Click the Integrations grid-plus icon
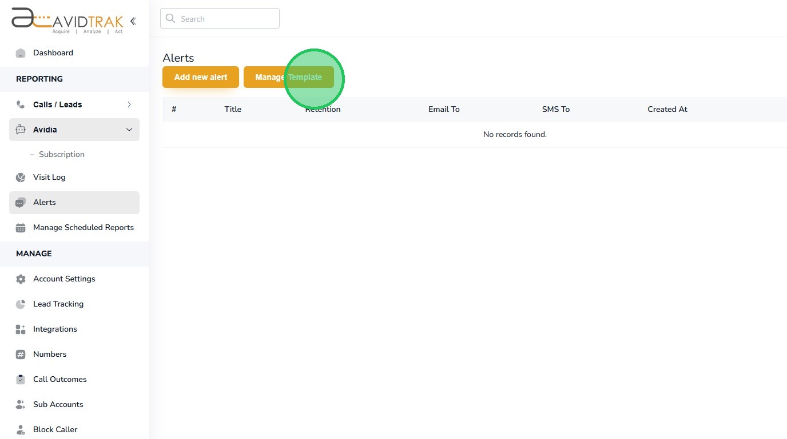The width and height of the screenshot is (787, 439). 21,329
